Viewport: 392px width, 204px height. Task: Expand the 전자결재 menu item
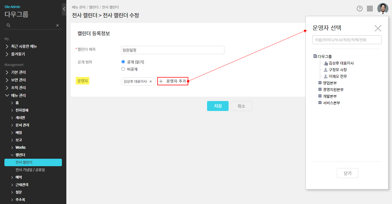click(22, 110)
